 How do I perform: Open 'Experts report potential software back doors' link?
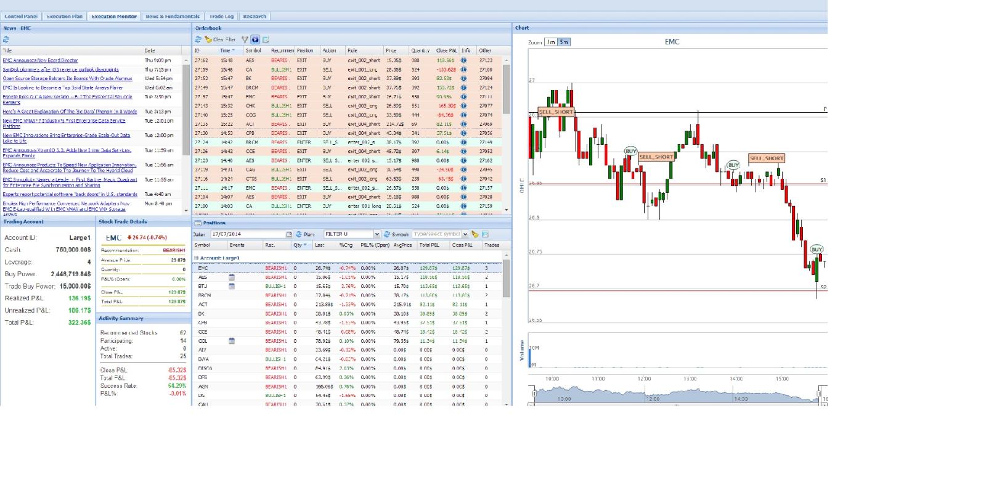coord(70,194)
